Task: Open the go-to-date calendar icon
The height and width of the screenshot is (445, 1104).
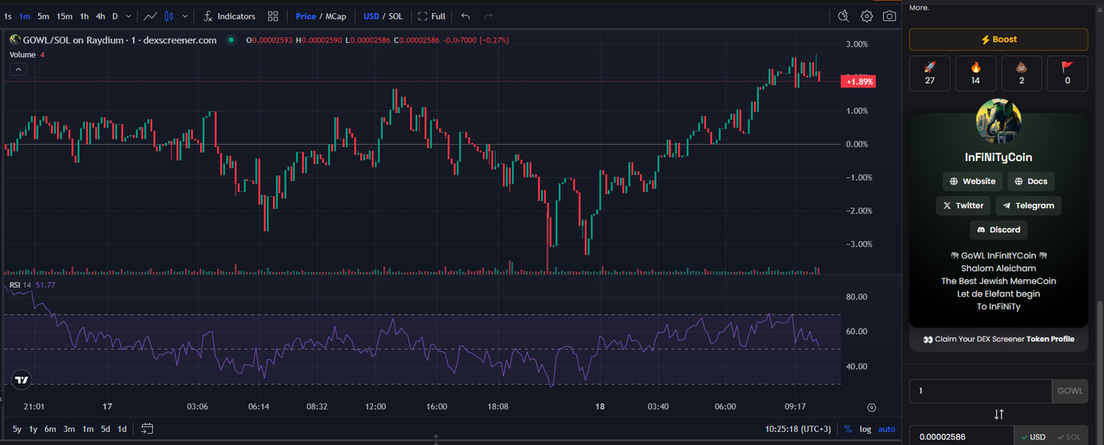Action: click(147, 429)
